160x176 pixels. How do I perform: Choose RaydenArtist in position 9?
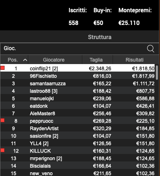pyautogui.click(x=78, y=129)
